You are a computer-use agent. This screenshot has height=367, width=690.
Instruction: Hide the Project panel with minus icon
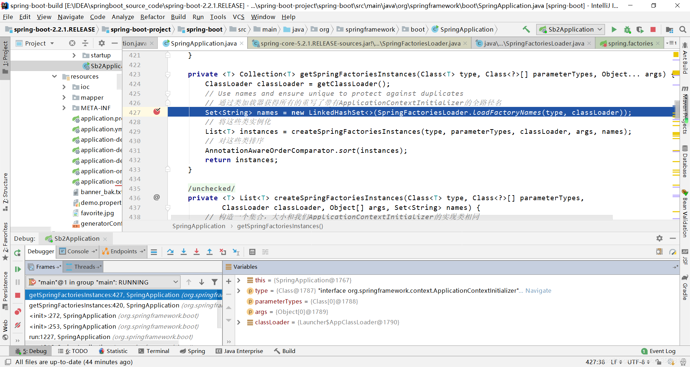[x=115, y=43]
